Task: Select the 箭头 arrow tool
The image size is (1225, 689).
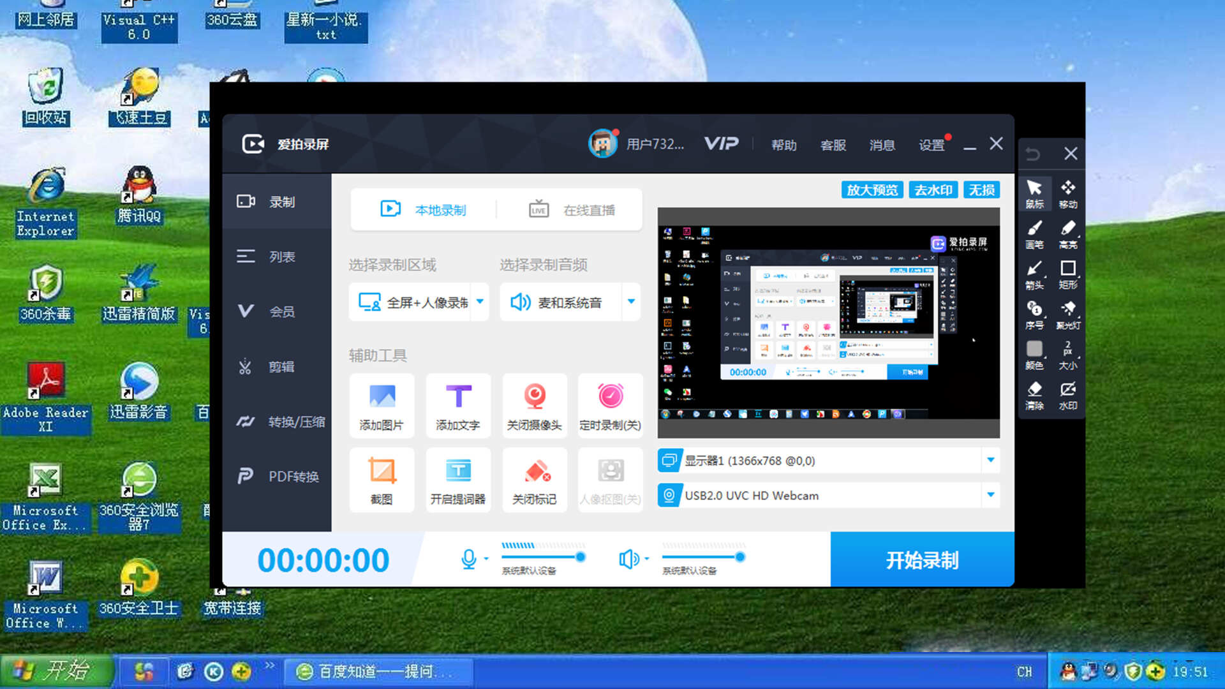Action: (x=1034, y=274)
